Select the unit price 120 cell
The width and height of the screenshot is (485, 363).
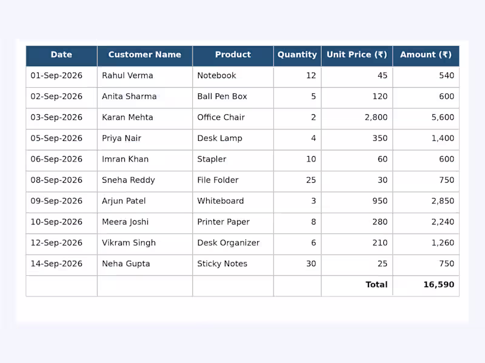point(357,98)
